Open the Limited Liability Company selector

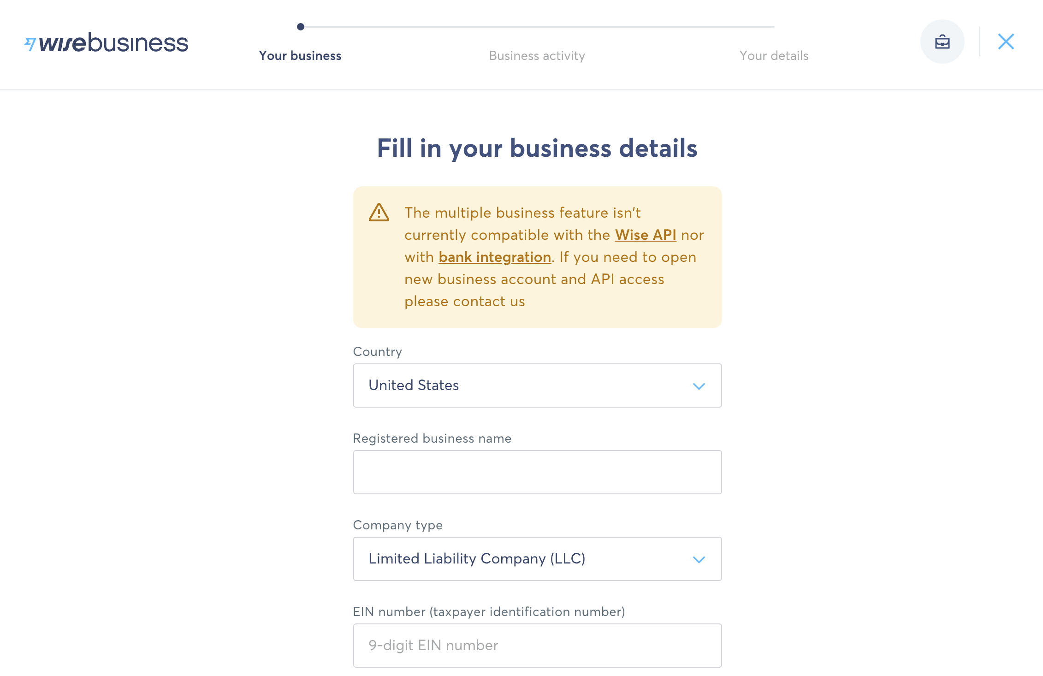click(537, 559)
